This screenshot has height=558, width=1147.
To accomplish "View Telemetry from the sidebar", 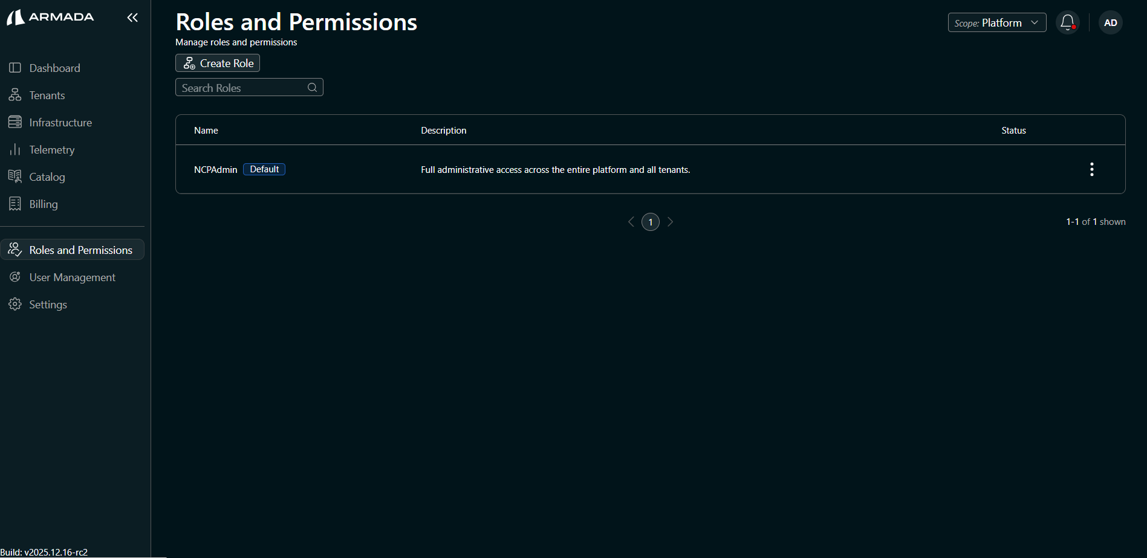I will tap(52, 149).
